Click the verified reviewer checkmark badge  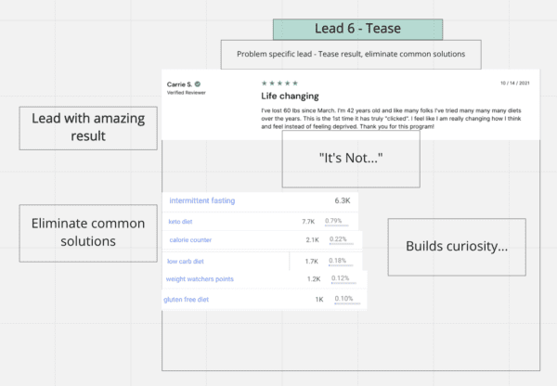[198, 84]
